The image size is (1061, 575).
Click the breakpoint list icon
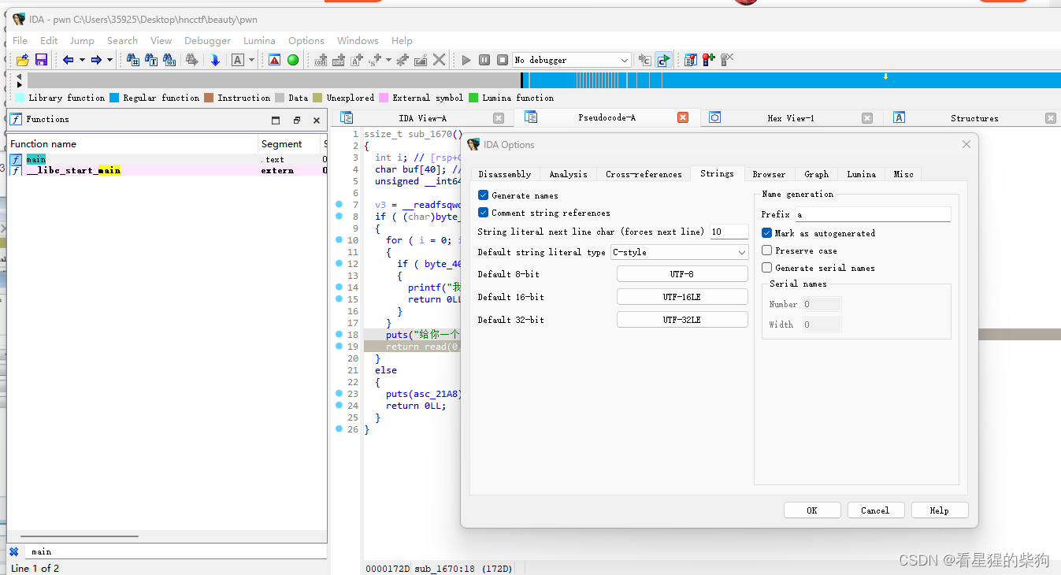pyautogui.click(x=691, y=60)
